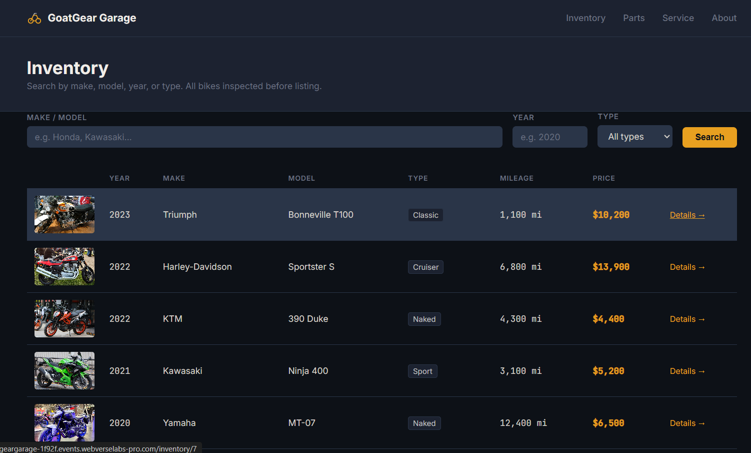
Task: Click the Sport type badge
Action: click(422, 371)
